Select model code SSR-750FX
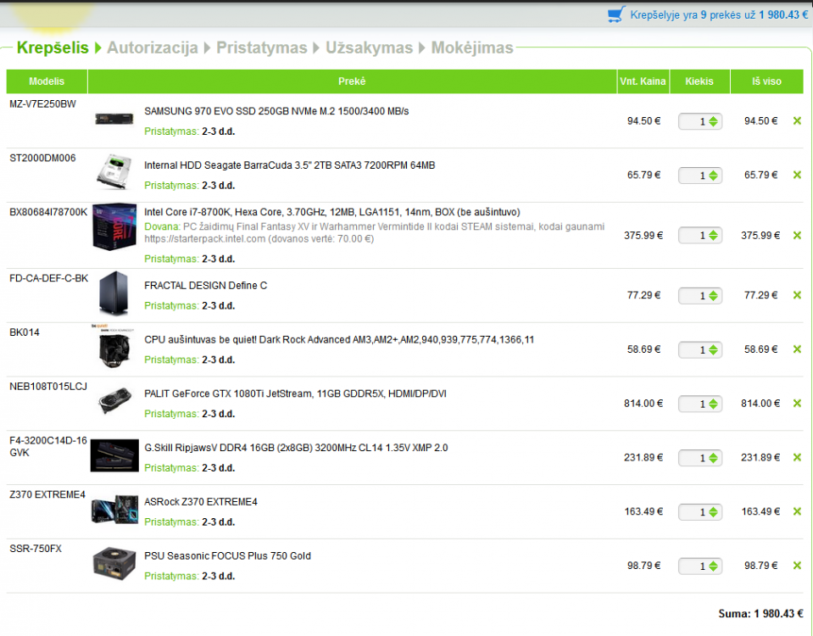This screenshot has width=813, height=636. [x=36, y=549]
